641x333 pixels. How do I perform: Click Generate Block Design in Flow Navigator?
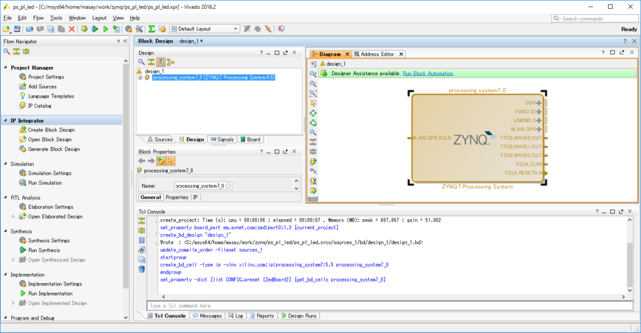click(54, 149)
